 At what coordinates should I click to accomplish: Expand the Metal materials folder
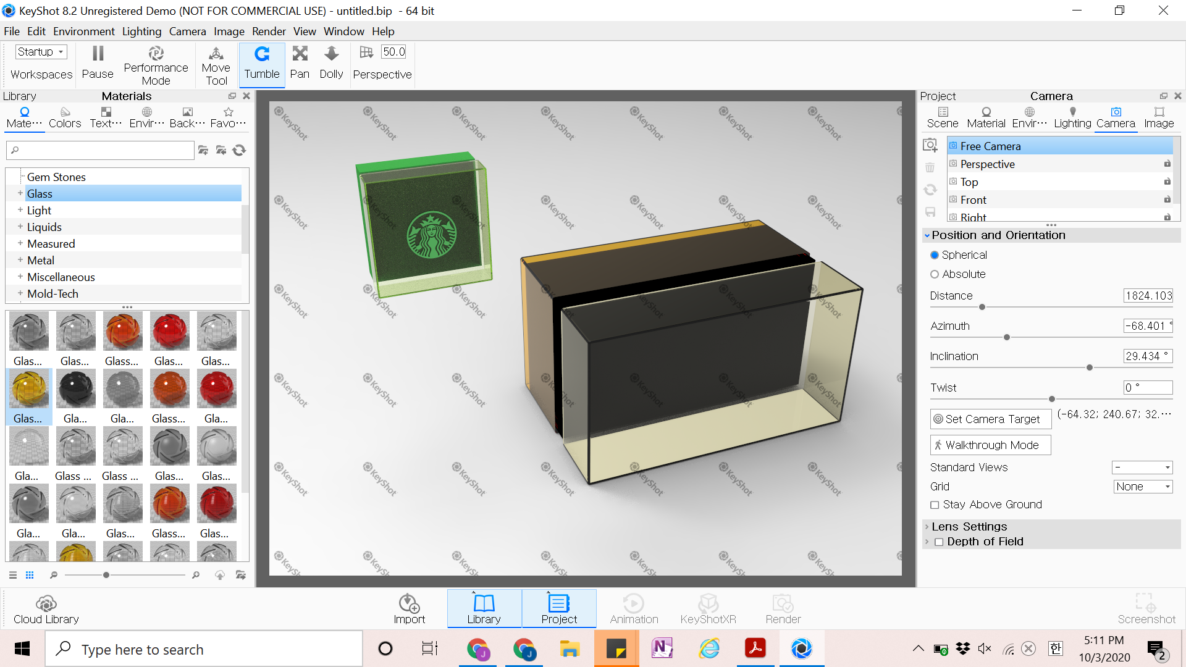click(x=20, y=260)
